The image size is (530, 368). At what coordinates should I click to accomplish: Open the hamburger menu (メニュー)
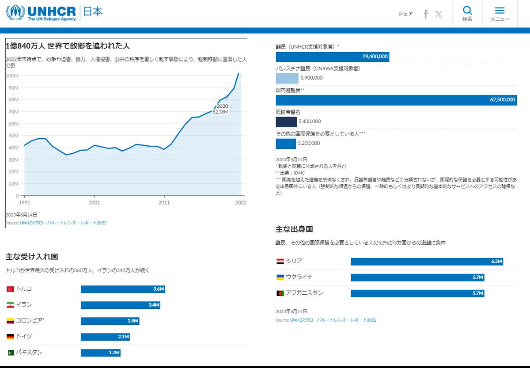point(500,14)
